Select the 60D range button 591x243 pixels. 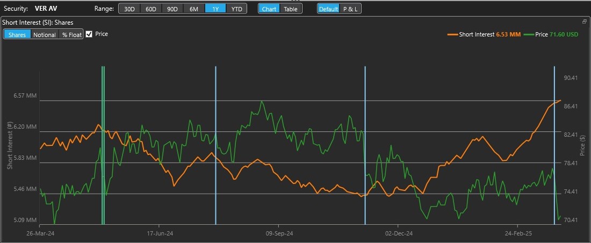[x=151, y=9]
